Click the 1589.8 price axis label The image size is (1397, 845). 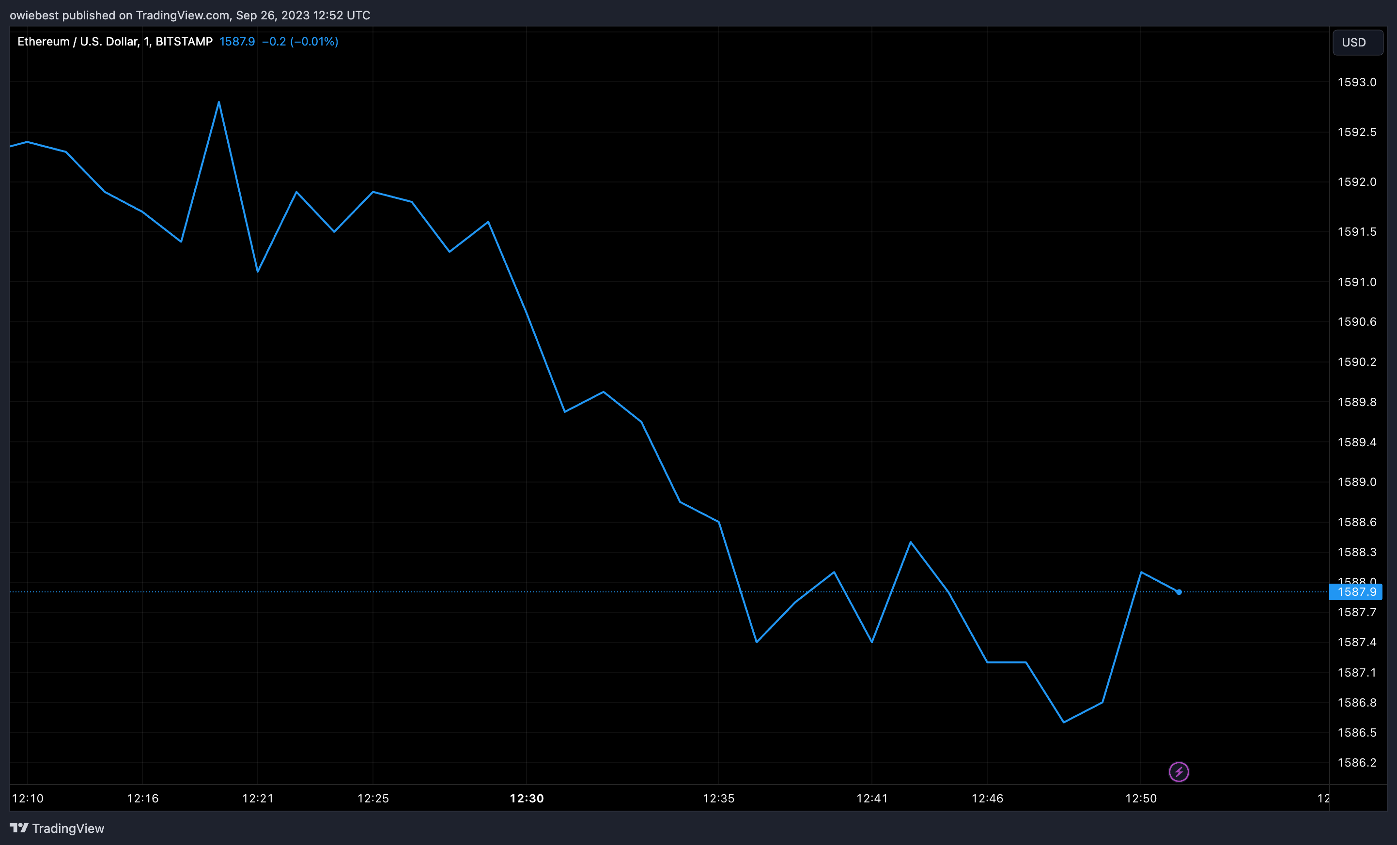point(1357,402)
